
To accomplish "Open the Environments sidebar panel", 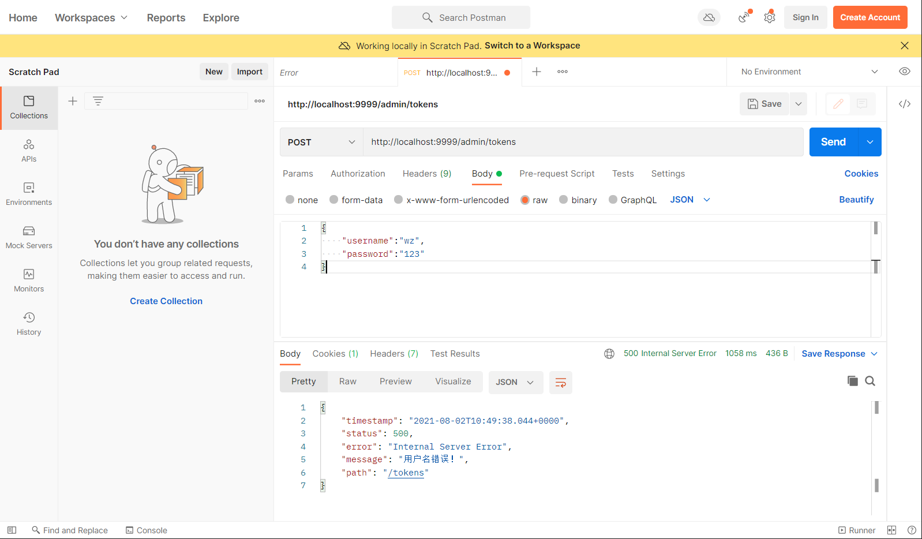I will [x=29, y=194].
